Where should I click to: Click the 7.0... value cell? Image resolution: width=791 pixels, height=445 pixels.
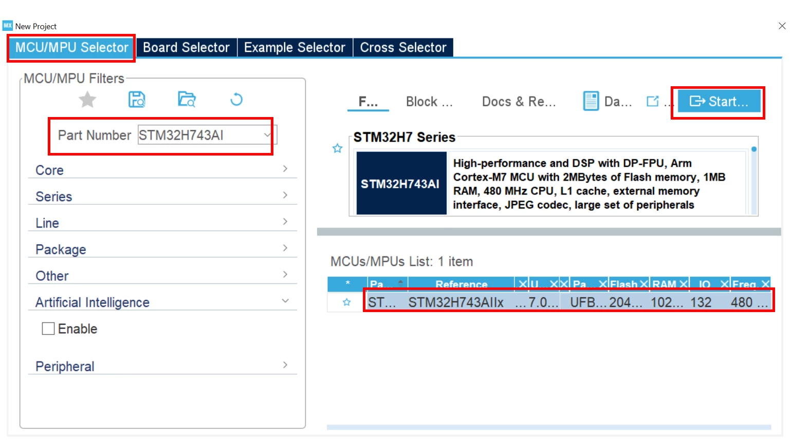click(x=543, y=302)
